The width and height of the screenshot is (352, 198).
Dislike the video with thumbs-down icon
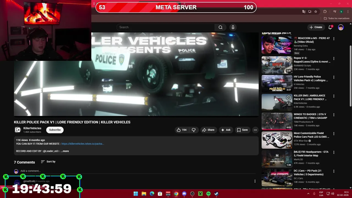pyautogui.click(x=194, y=130)
